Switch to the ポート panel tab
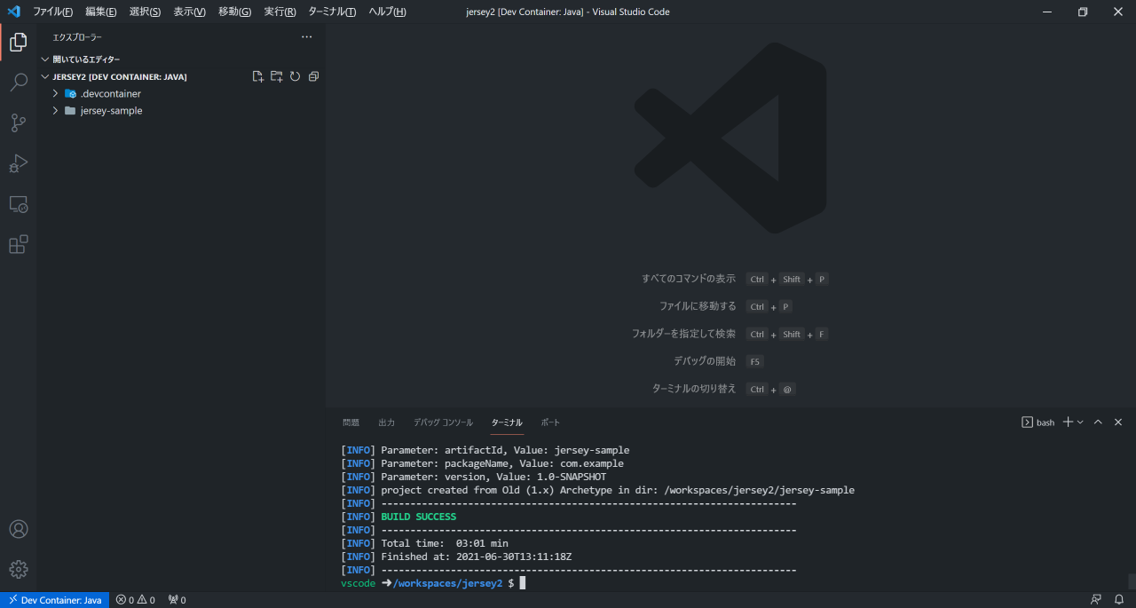 coord(550,422)
